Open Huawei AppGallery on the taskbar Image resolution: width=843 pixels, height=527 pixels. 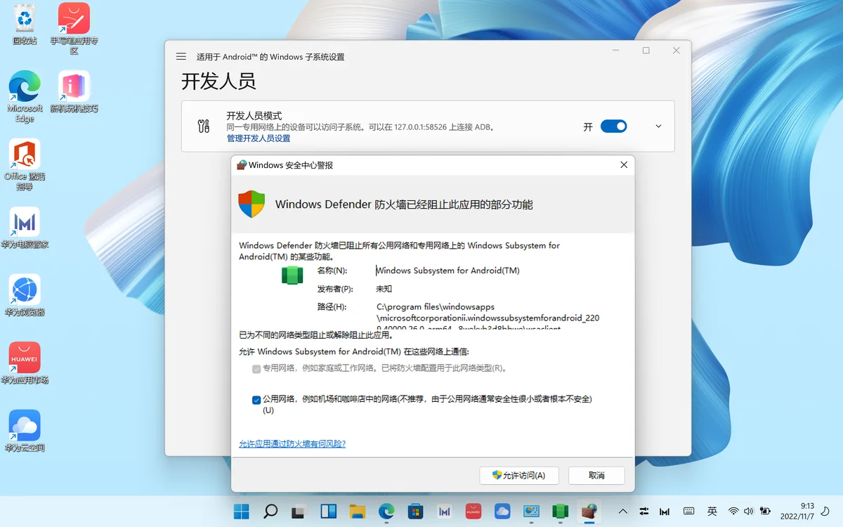473,512
